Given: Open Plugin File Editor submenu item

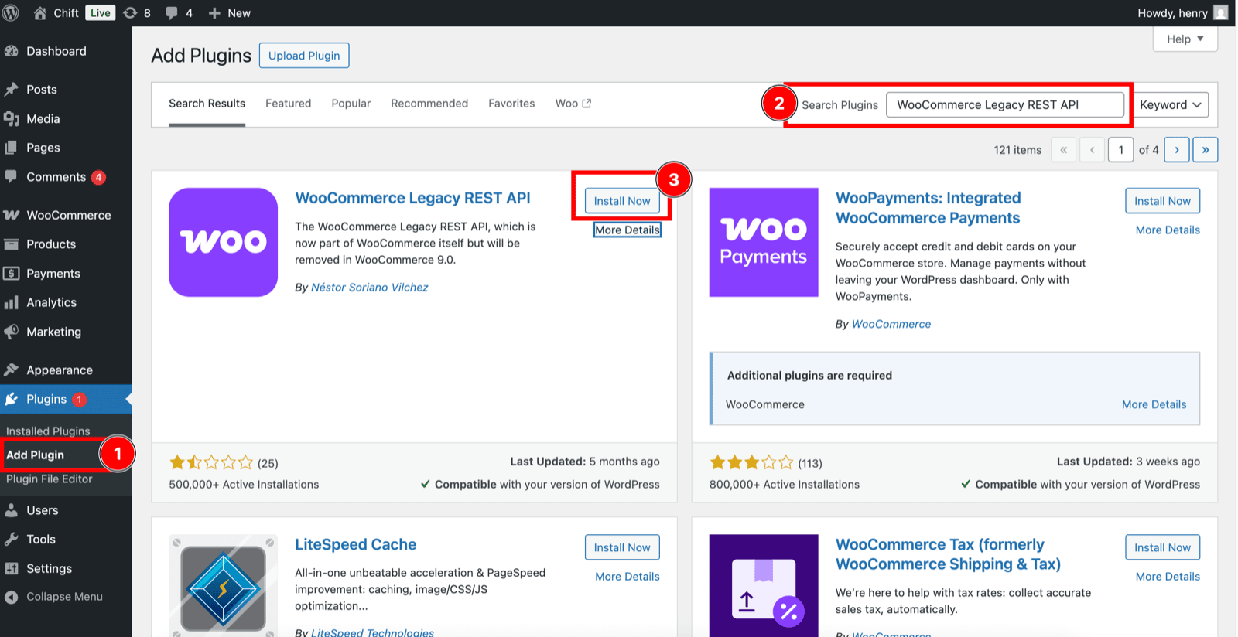Looking at the screenshot, I should (x=49, y=479).
